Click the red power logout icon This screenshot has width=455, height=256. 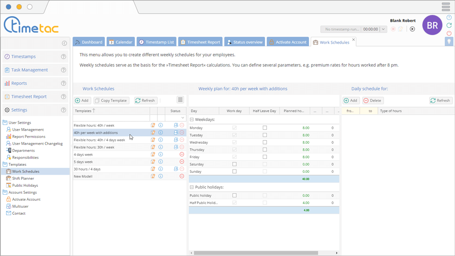(449, 33)
